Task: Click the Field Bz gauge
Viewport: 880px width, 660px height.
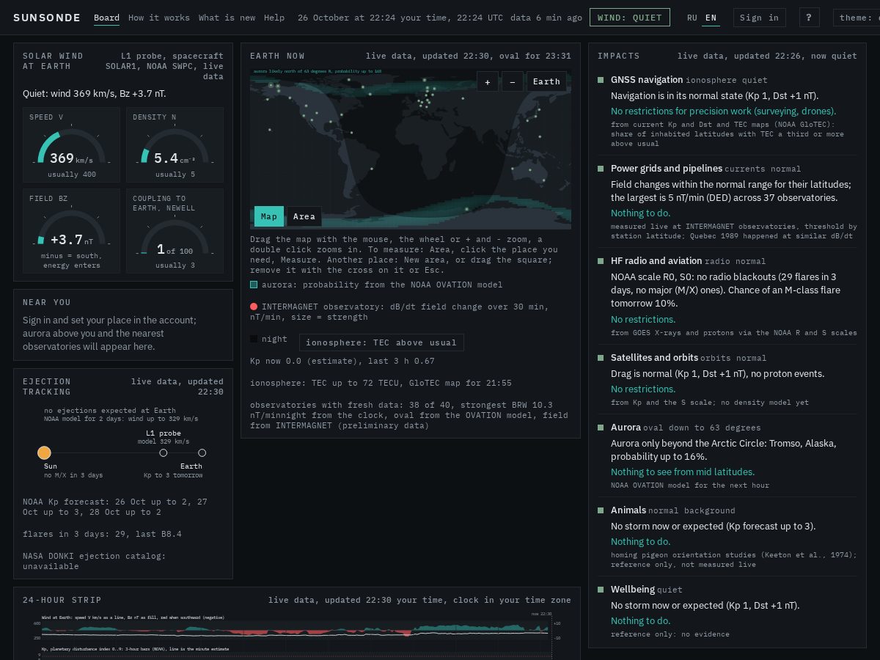Action: tap(71, 231)
